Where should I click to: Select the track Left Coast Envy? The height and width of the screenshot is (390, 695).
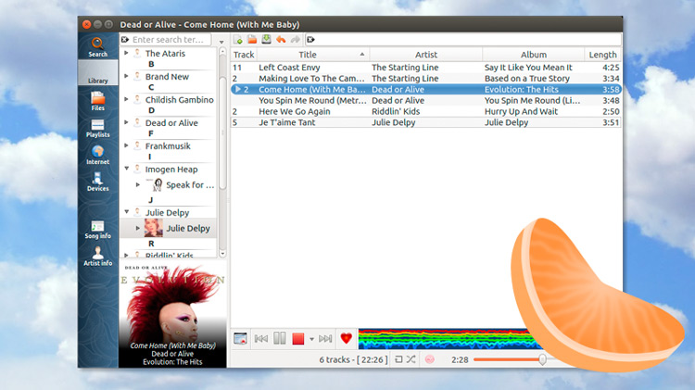[289, 68]
